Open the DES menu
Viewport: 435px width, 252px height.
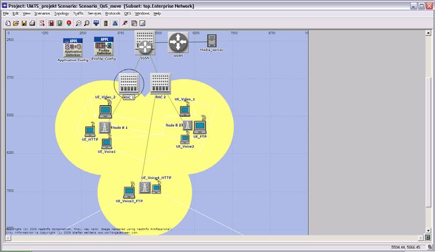[x=127, y=13]
